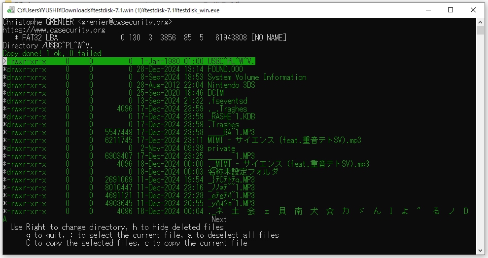488x258 pixels.
Task: Select the highlighted USBC~PL~W~V. entry
Action: coord(231,61)
